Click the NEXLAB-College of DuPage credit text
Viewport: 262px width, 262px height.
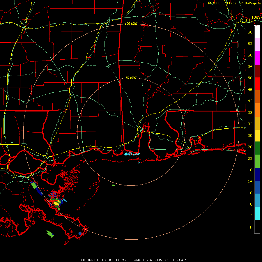(x=234, y=3)
